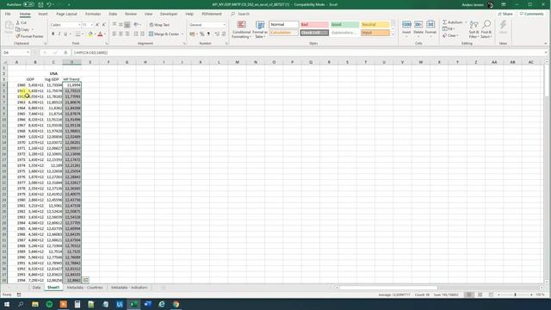Expand the Name Box dropdown
The height and width of the screenshot is (310, 551).
click(x=28, y=53)
